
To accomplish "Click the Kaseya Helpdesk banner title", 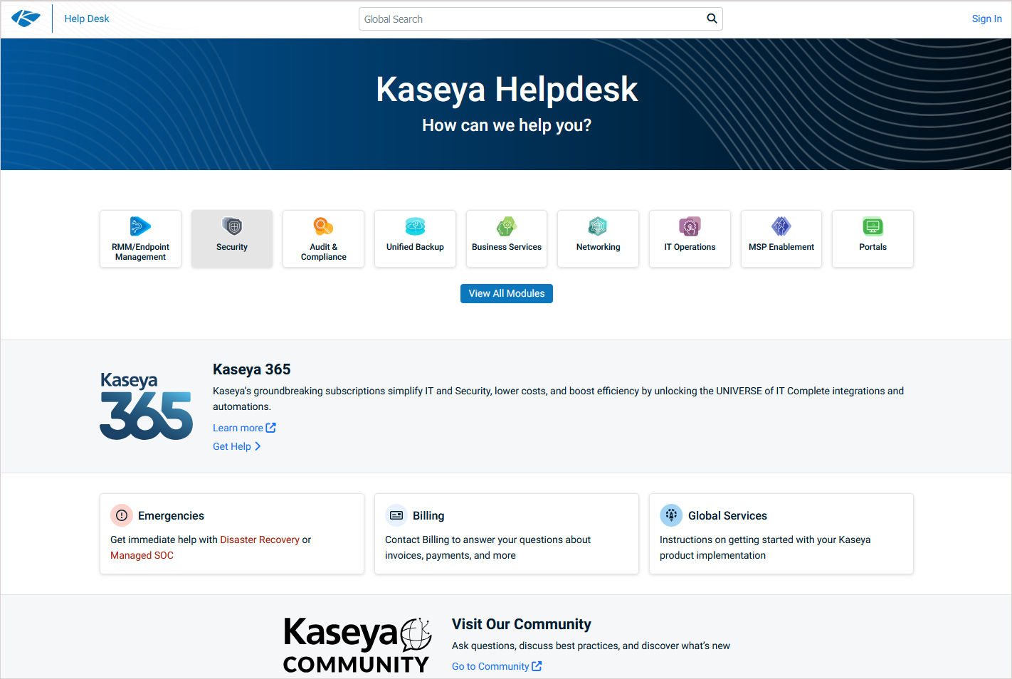I will 507,89.
